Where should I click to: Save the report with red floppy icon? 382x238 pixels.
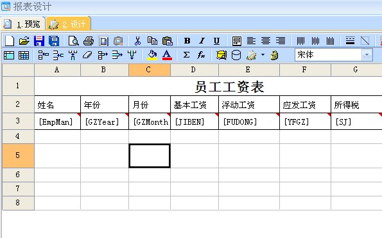coord(39,41)
